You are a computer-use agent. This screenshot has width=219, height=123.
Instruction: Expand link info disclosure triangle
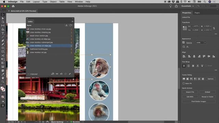(x=28, y=74)
